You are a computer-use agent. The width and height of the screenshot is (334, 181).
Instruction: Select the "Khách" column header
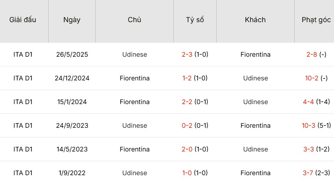[255, 20]
